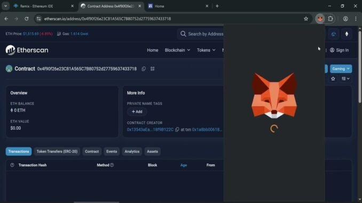Click the 1.614 Gwei gas value
The image size is (362, 203).
pyautogui.click(x=79, y=34)
